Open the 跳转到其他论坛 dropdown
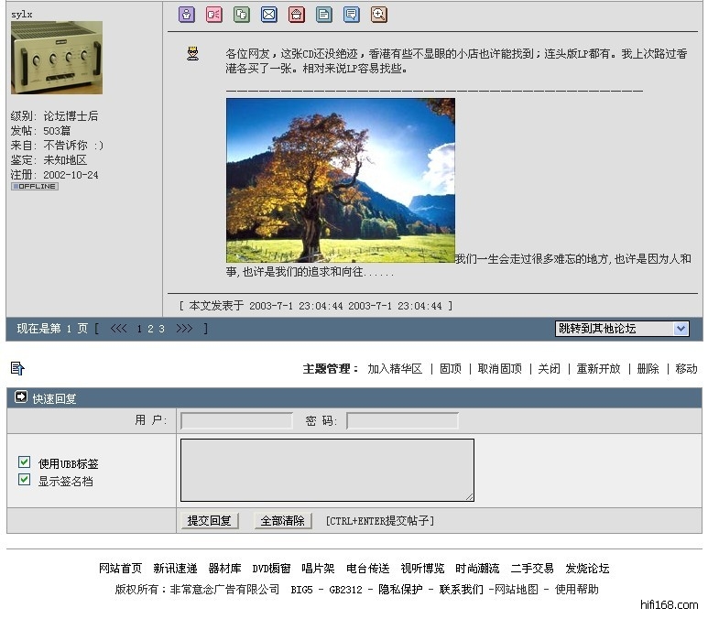 click(x=622, y=329)
